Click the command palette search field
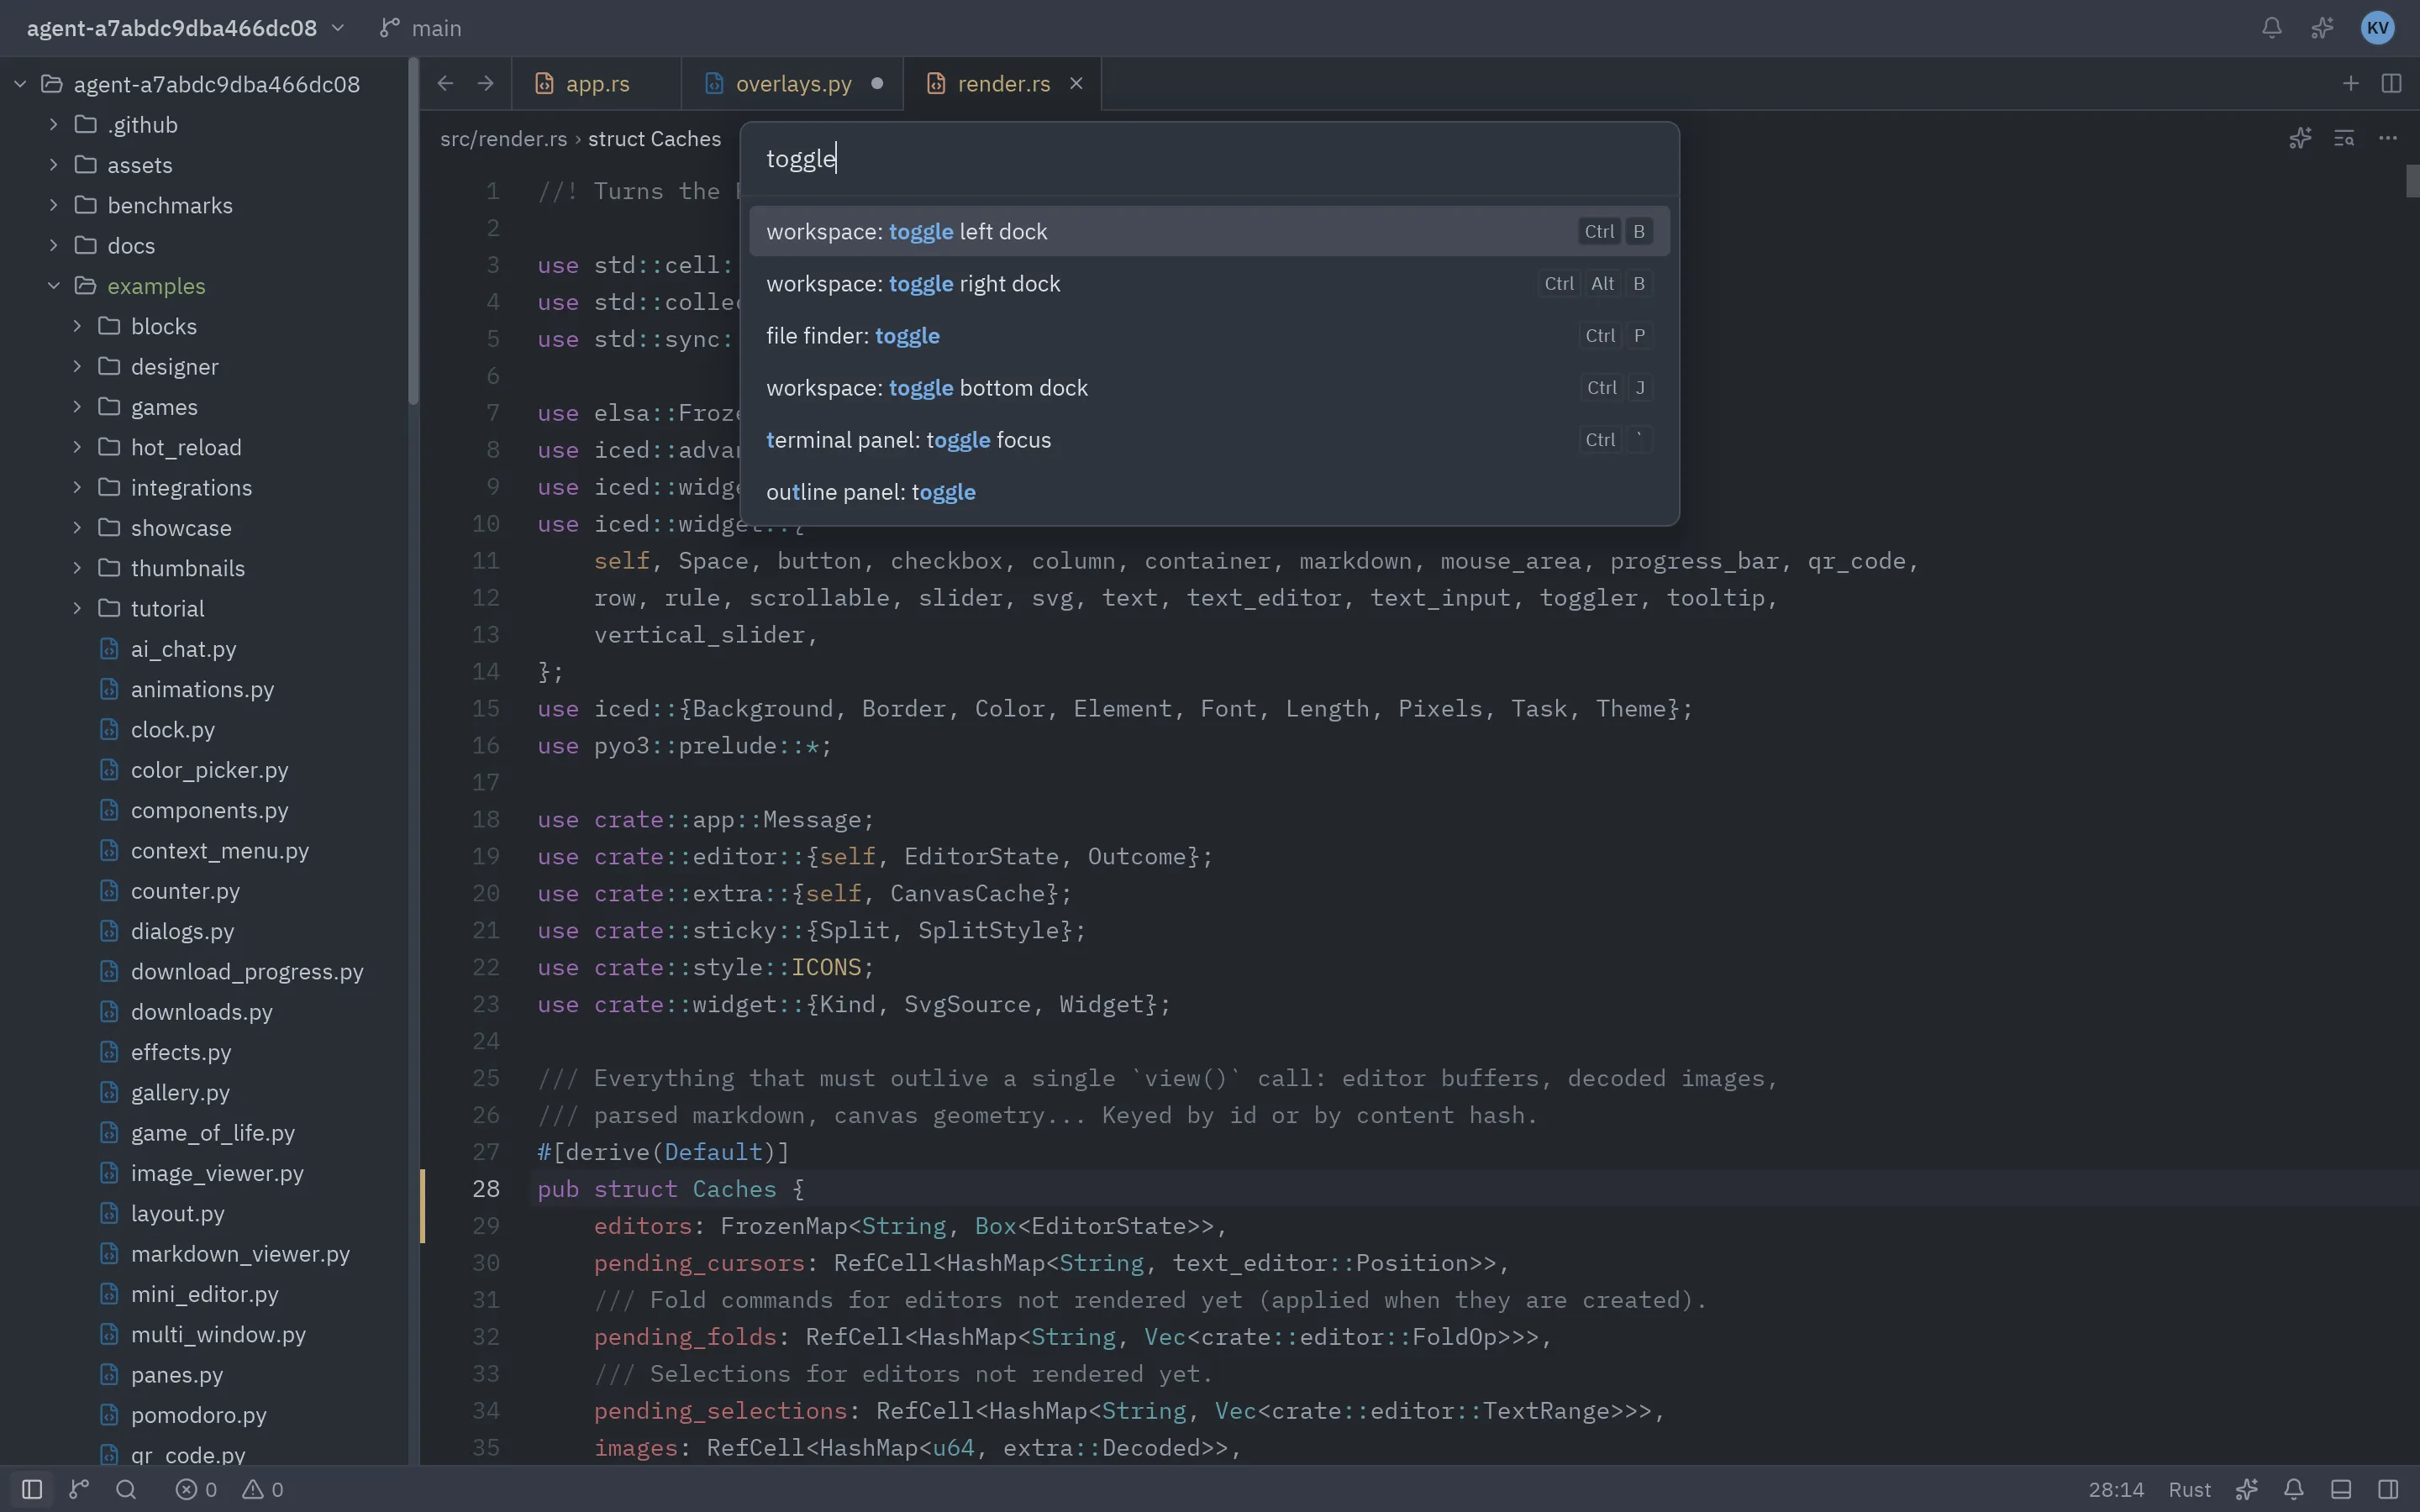The width and height of the screenshot is (2420, 1512). 1209,159
